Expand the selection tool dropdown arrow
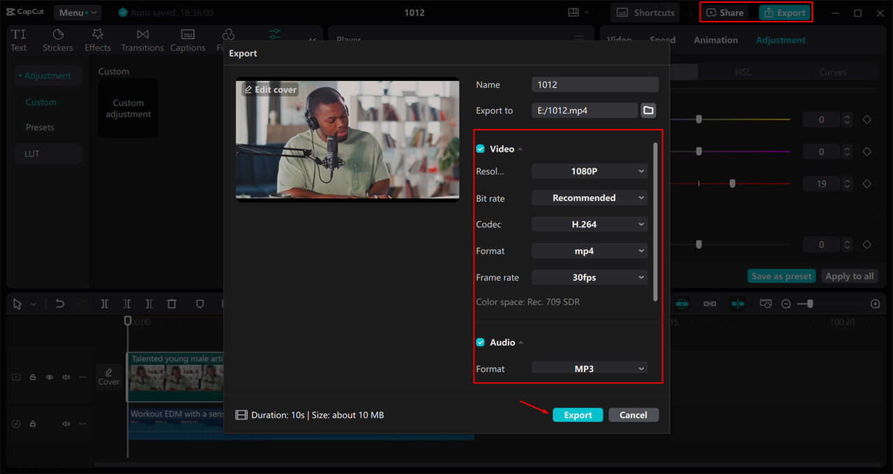 coord(33,304)
